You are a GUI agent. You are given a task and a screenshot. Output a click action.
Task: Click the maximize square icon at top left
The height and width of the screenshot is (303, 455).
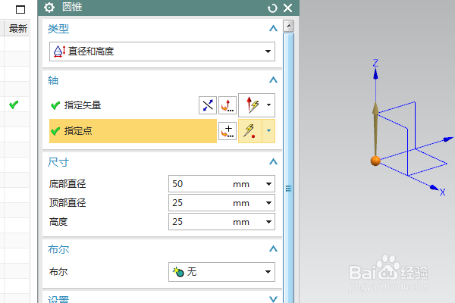coord(20,10)
